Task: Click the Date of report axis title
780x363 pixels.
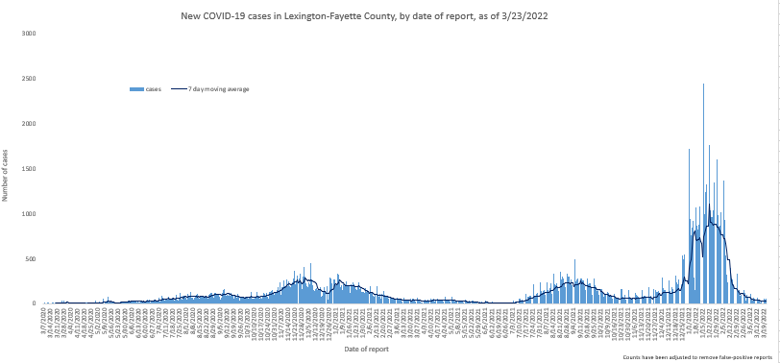Action: [367, 350]
